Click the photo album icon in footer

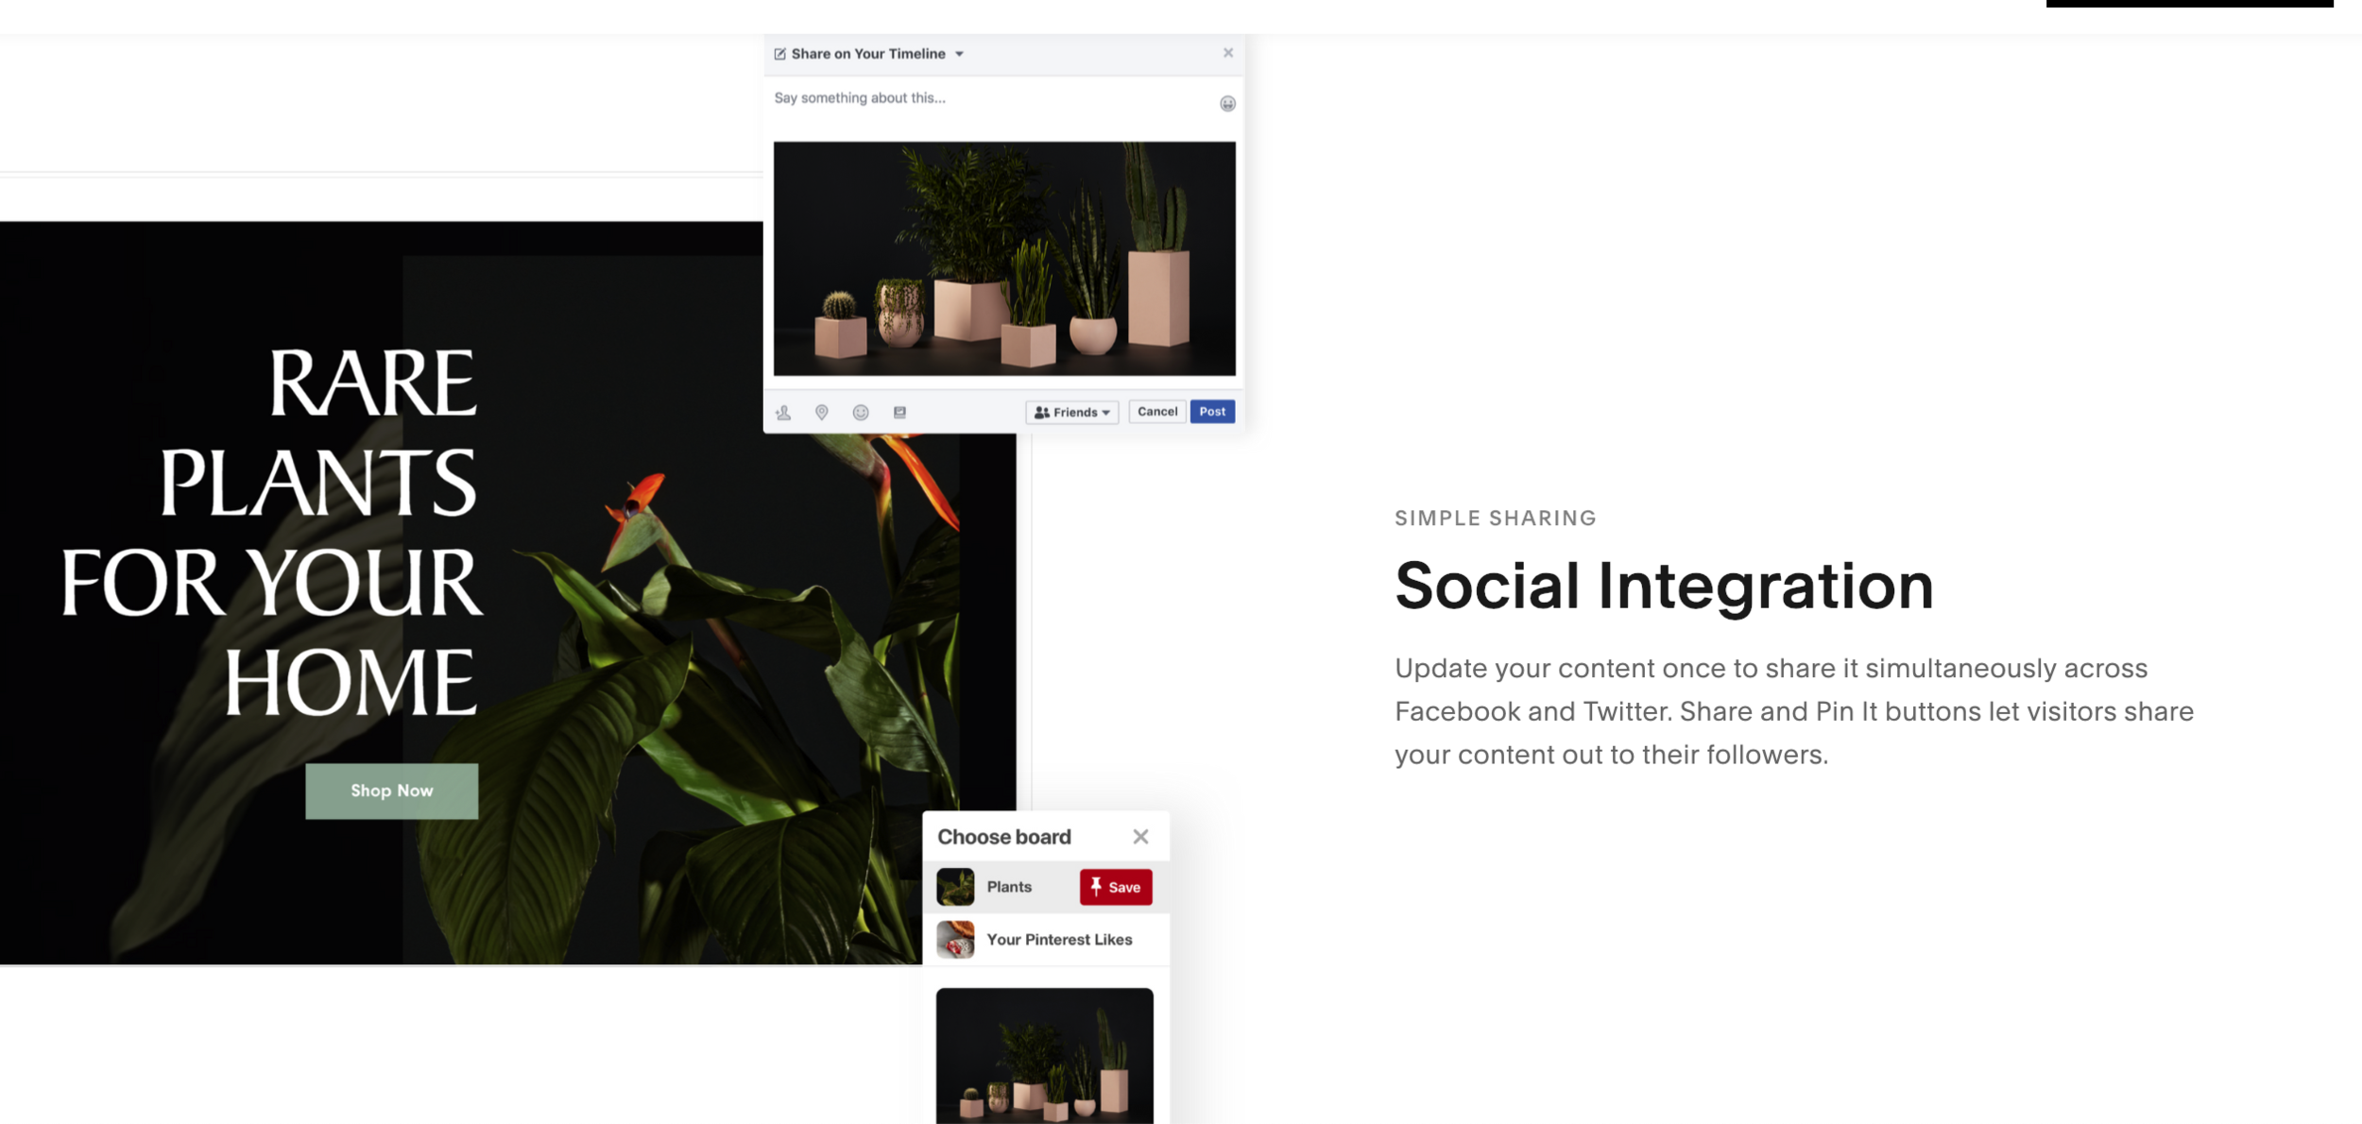899,413
